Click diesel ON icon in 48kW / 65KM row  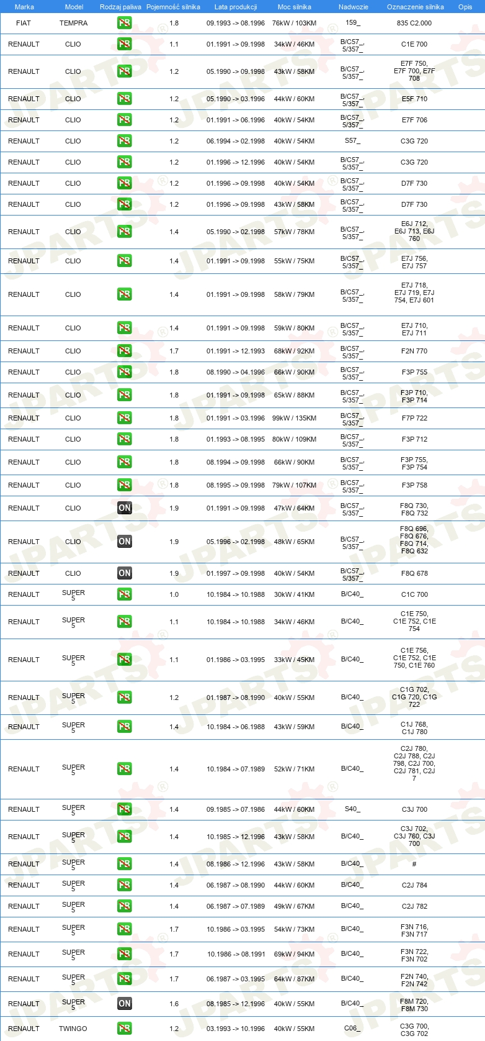tap(125, 542)
